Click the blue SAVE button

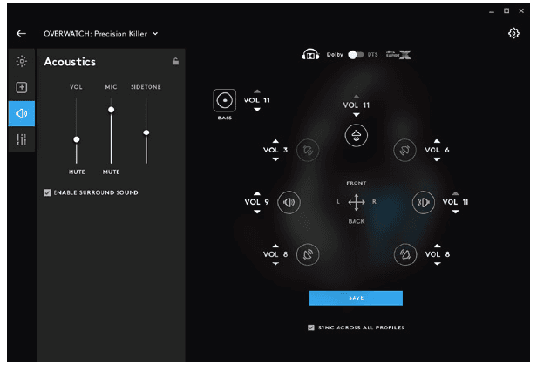coord(356,298)
